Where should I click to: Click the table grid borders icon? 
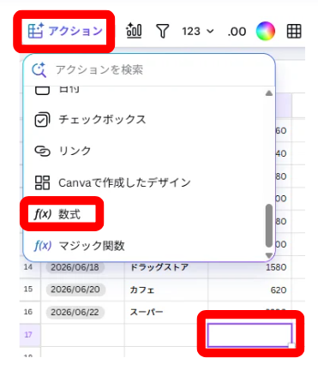(x=294, y=31)
